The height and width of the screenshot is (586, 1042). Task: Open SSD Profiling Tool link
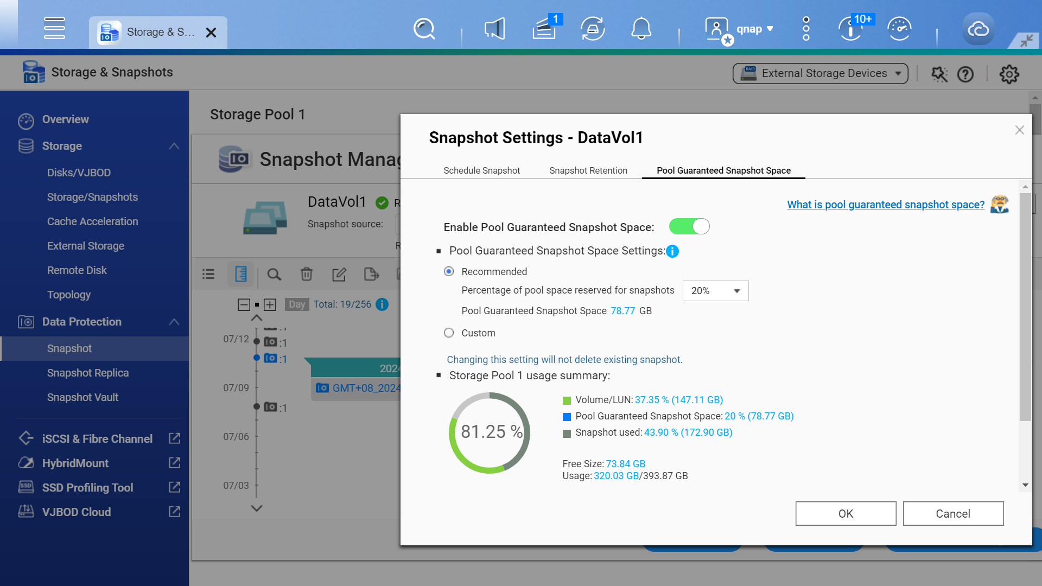(x=175, y=487)
